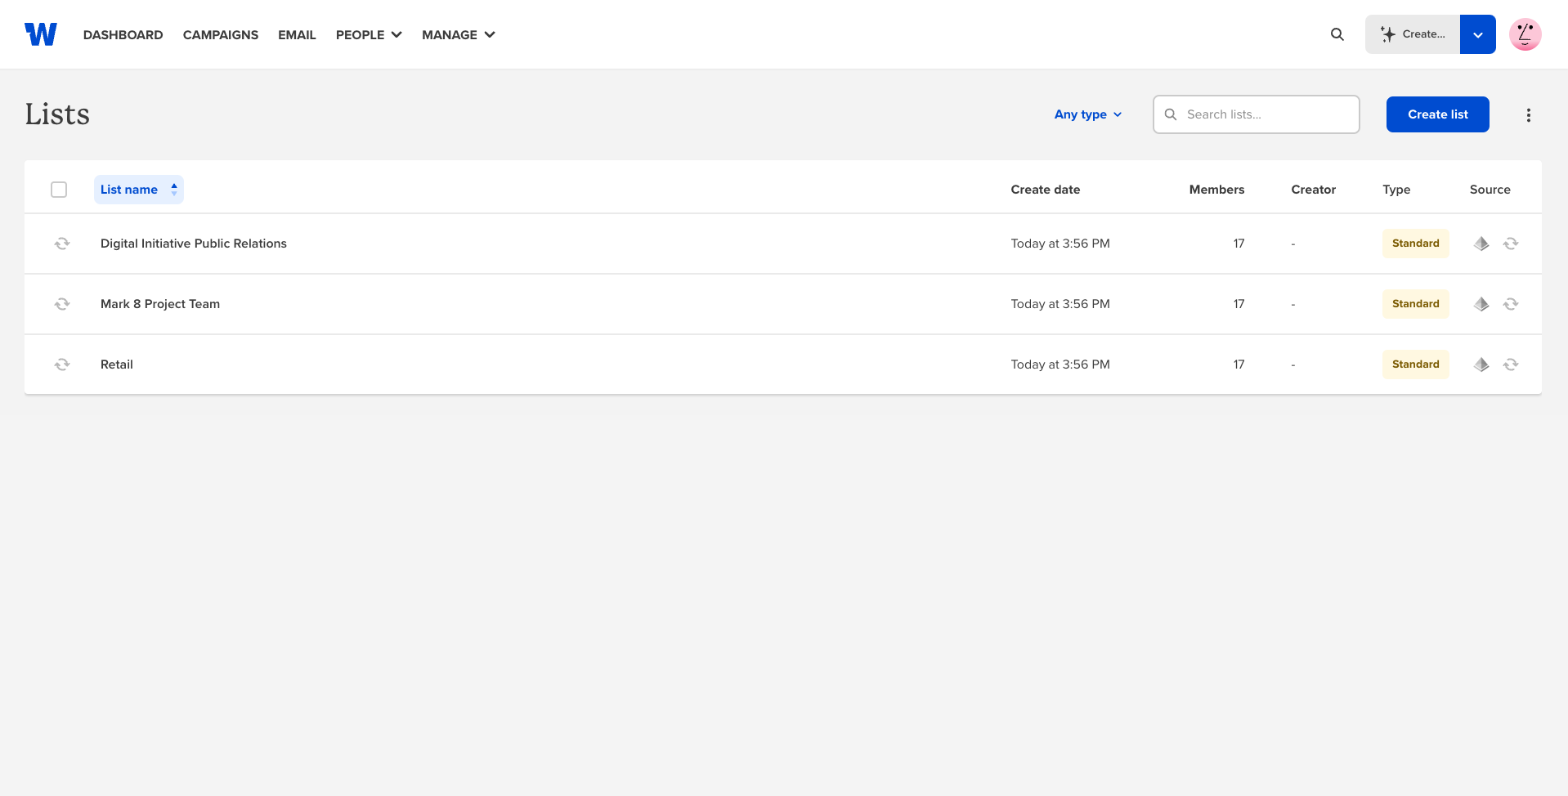Expand the People dropdown menu
The width and height of the screenshot is (1568, 796).
[x=369, y=34]
